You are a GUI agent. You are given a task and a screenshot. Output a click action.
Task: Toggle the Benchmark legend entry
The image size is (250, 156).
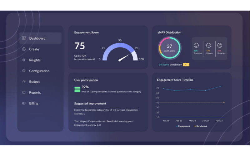(201, 126)
